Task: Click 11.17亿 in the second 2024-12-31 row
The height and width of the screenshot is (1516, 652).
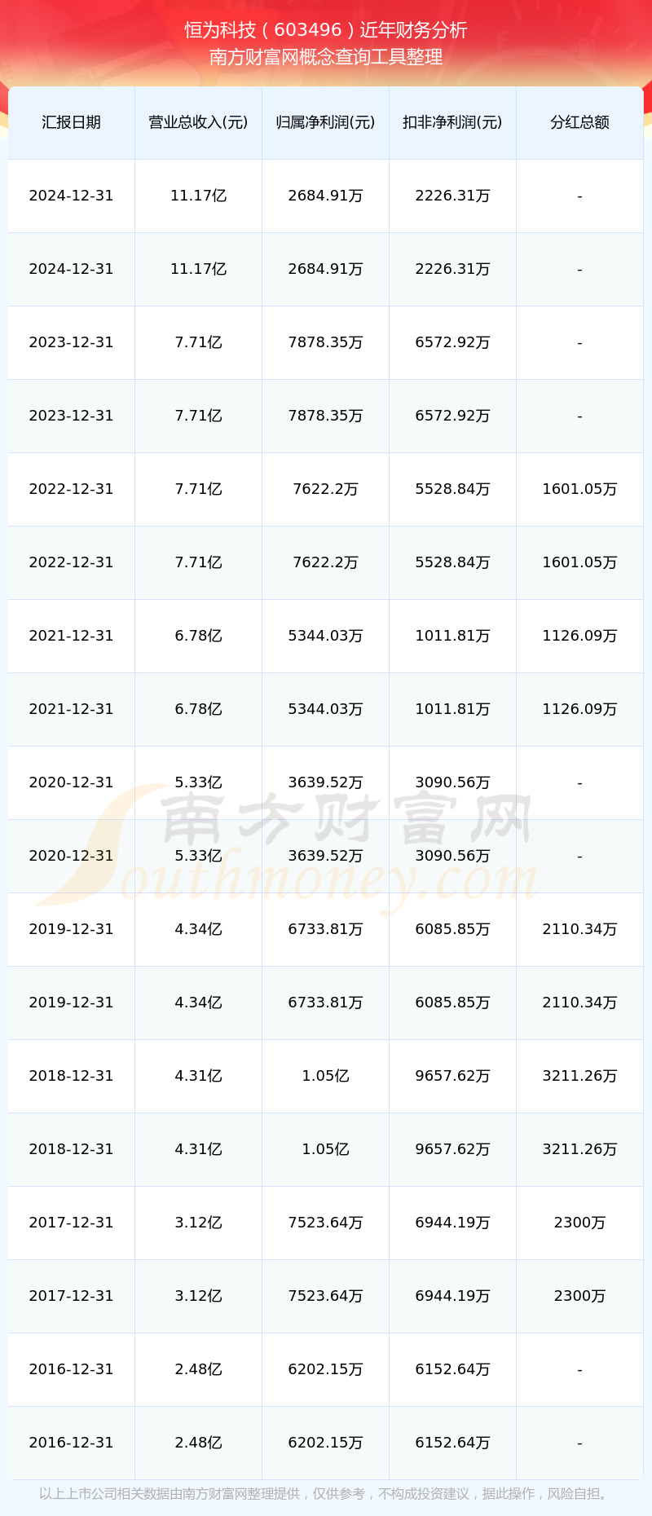Action: point(198,269)
